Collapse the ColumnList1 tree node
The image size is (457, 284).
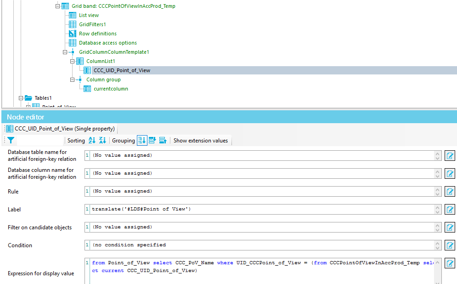(73, 61)
